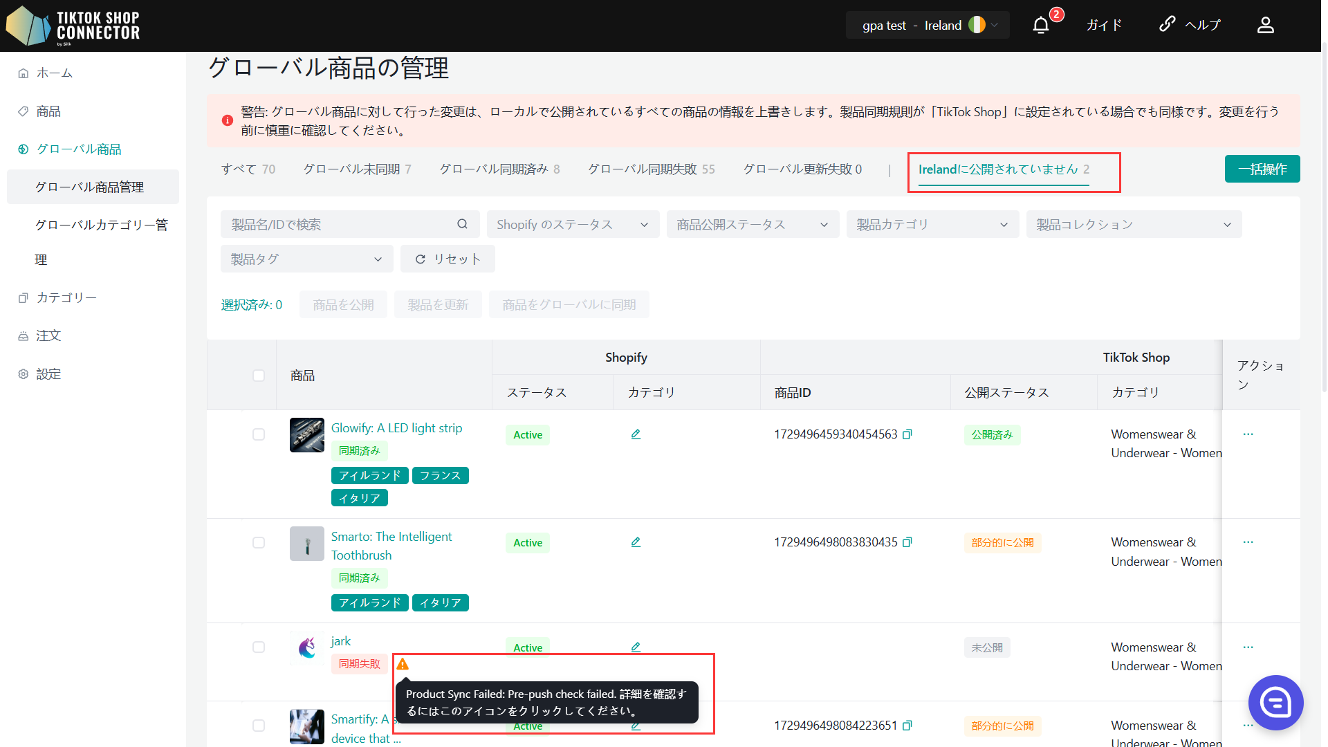
Task: Switch to グローバル同期済み tab
Action: (x=500, y=169)
